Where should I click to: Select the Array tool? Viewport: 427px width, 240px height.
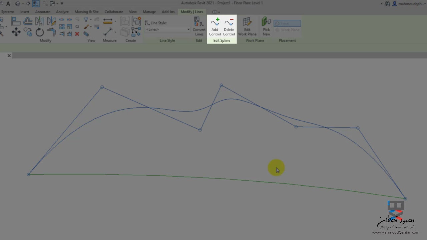62,27
